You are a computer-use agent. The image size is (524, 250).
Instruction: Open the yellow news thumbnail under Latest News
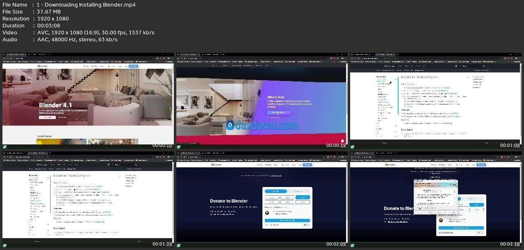pyautogui.click(x=62, y=142)
